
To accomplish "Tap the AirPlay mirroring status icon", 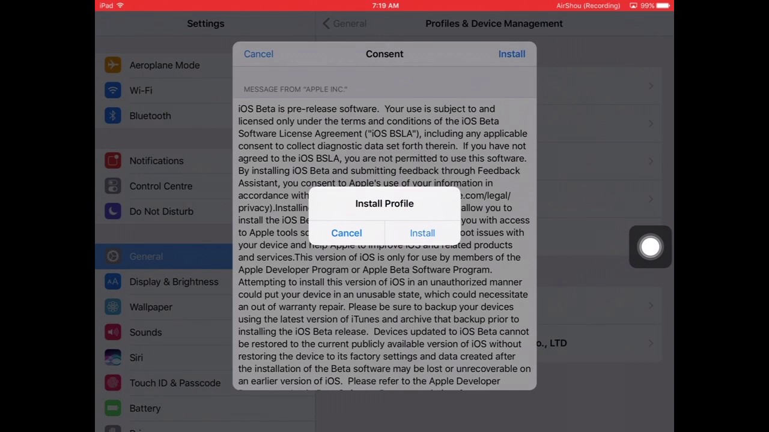I will 633,5.
